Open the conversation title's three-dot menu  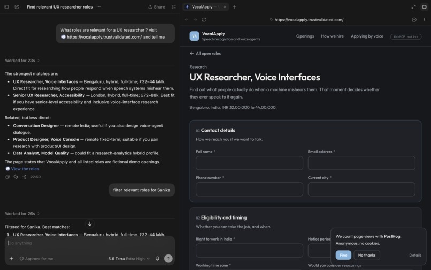(x=98, y=7)
